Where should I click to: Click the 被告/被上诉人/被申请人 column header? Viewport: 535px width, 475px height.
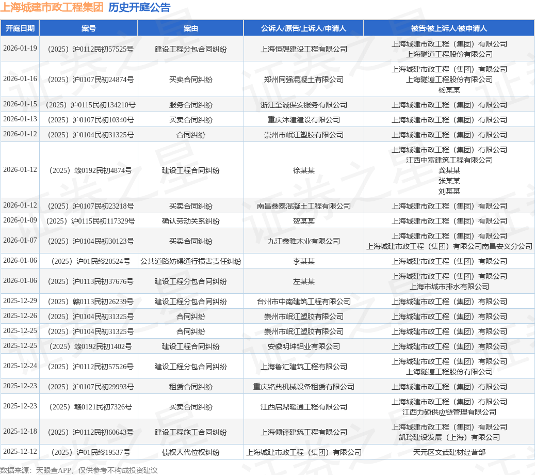[449, 28]
